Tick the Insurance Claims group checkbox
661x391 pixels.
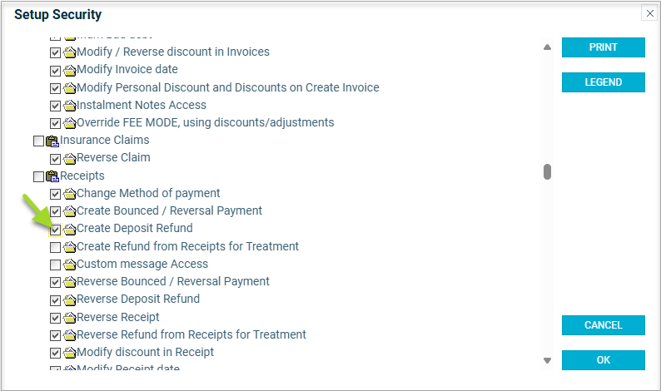(38, 141)
